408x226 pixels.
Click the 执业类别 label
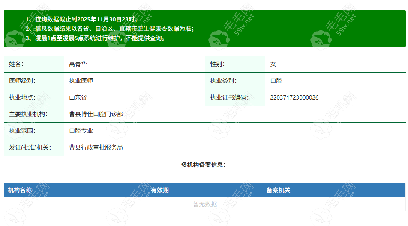tap(223, 81)
